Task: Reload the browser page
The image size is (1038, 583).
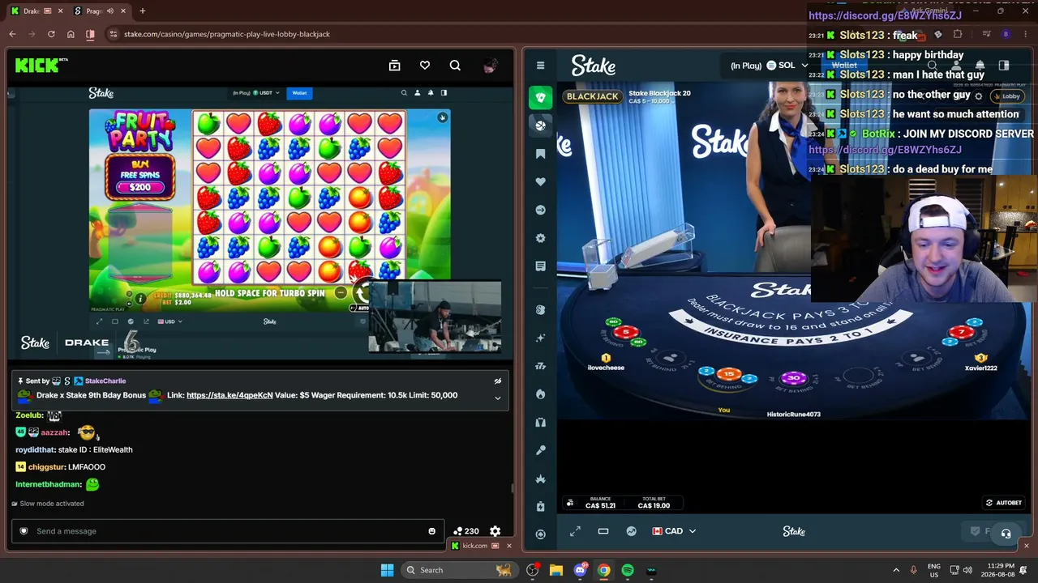Action: pos(51,34)
